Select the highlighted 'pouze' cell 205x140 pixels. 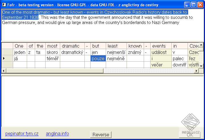[x=98, y=58]
